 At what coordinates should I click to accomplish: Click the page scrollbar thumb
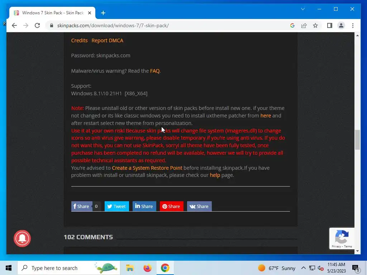(357, 140)
